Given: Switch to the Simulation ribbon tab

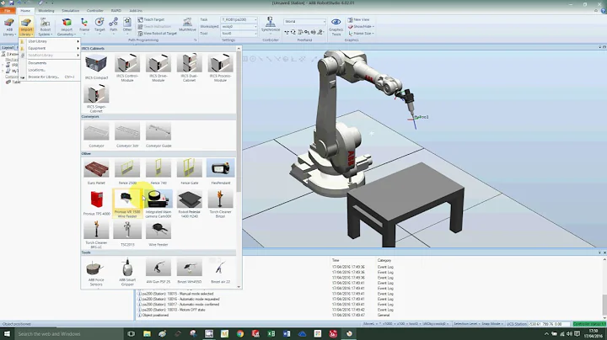Looking at the screenshot, I should coord(70,10).
